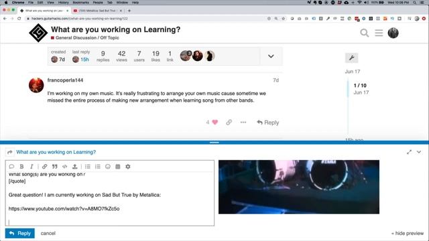Open composer options gear menu
The width and height of the screenshot is (429, 241).
tap(128, 167)
